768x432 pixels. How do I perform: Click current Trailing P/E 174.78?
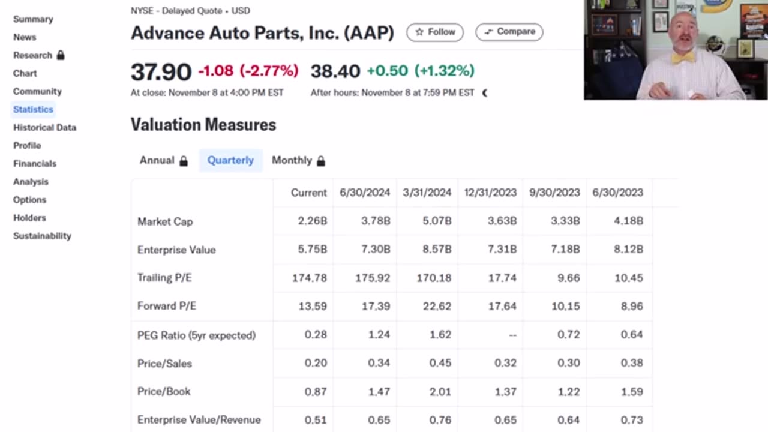(310, 278)
